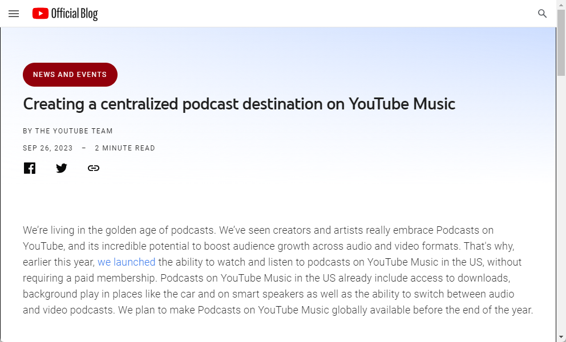This screenshot has width=566, height=342.
Task: Click the '2 MINUTE READ' label
Action: coord(125,148)
